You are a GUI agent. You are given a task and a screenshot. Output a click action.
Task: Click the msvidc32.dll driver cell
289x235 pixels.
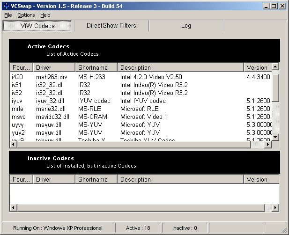(x=52, y=117)
